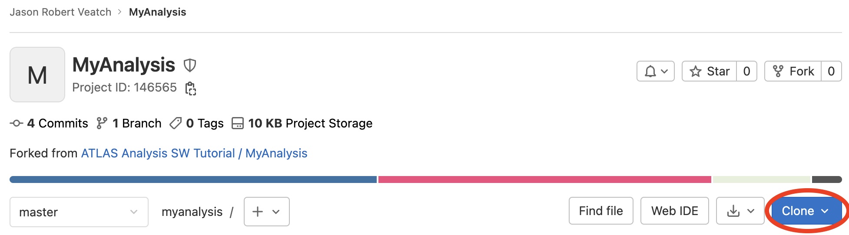Open the ATLAS Analysis SW Tutorial / MyAnalysis link
This screenshot has width=849, height=235.
pos(194,153)
